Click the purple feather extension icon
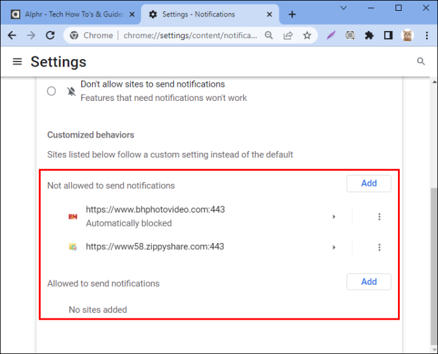438x354 pixels. (331, 36)
